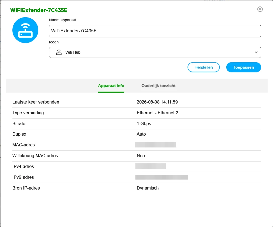Click the Herstellen button
Viewport: 273px width, 227px height.
tap(203, 67)
